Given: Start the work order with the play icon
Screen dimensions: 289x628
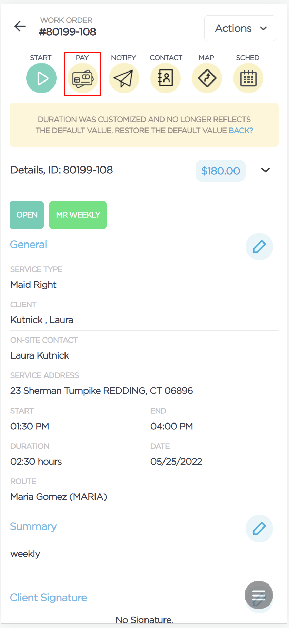Looking at the screenshot, I should (x=41, y=78).
